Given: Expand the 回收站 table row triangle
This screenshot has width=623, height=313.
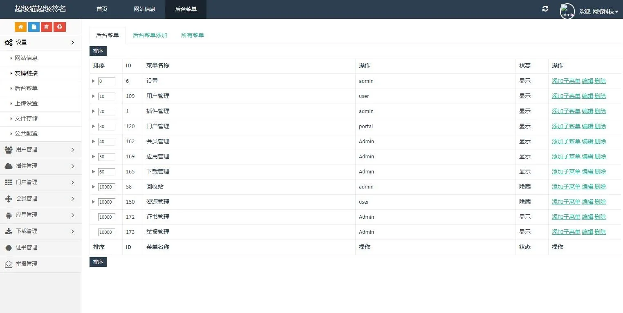Looking at the screenshot, I should tap(94, 187).
